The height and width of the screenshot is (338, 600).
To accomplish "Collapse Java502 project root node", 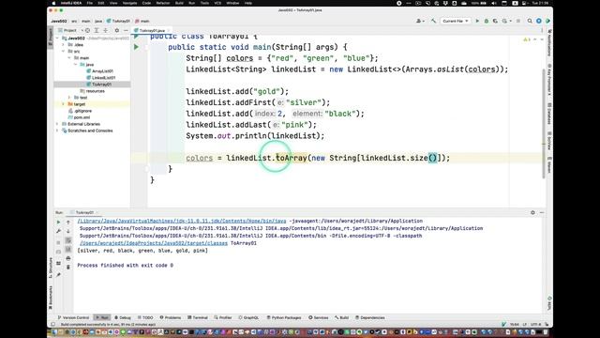I will (x=57, y=38).
